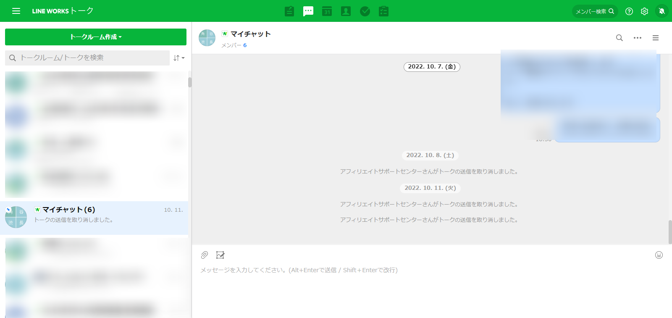672x318 pixels.
Task: Open the emoji sticker picker
Action: [x=659, y=255]
